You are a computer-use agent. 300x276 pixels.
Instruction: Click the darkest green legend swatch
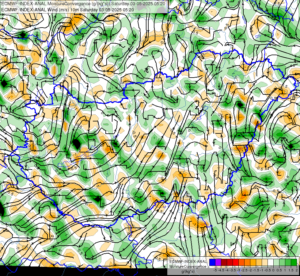click(x=294, y=263)
